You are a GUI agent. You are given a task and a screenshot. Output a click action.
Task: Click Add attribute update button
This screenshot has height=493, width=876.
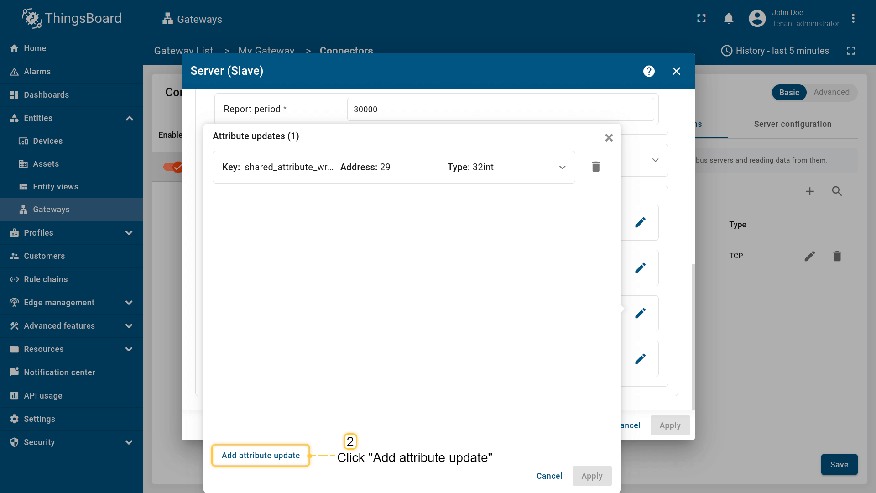(261, 456)
